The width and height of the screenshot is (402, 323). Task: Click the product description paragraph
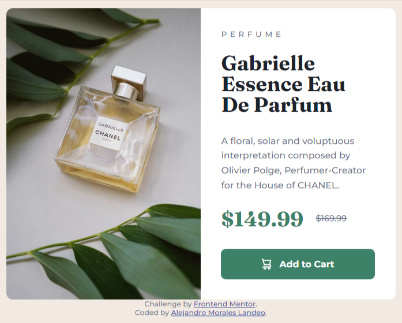[294, 163]
